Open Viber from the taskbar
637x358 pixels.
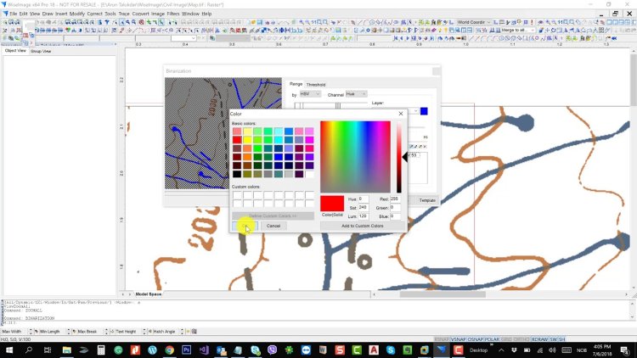(272, 350)
